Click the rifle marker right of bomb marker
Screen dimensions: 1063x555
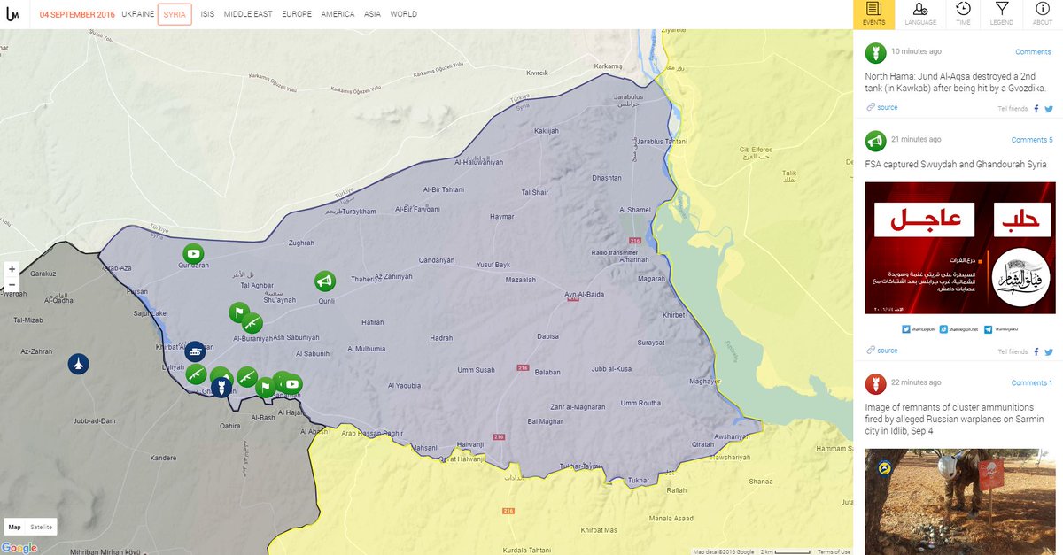click(246, 377)
